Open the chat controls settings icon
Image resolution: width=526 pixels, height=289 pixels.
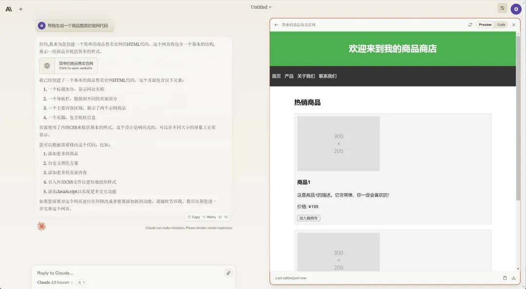click(502, 8)
